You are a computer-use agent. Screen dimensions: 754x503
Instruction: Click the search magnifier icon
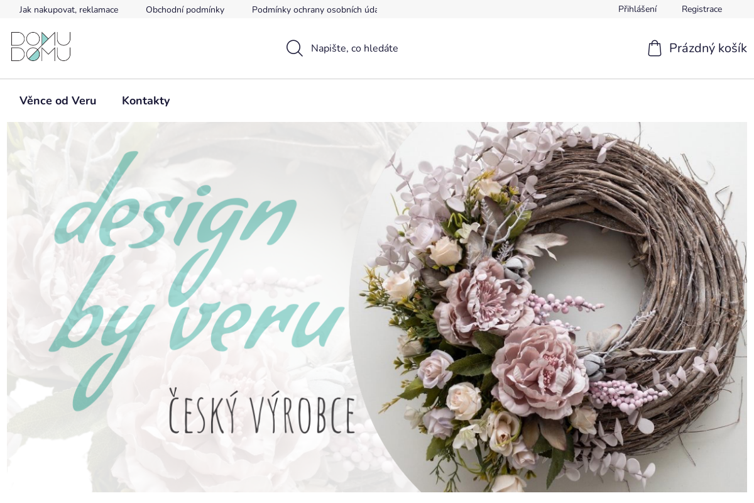[295, 48]
